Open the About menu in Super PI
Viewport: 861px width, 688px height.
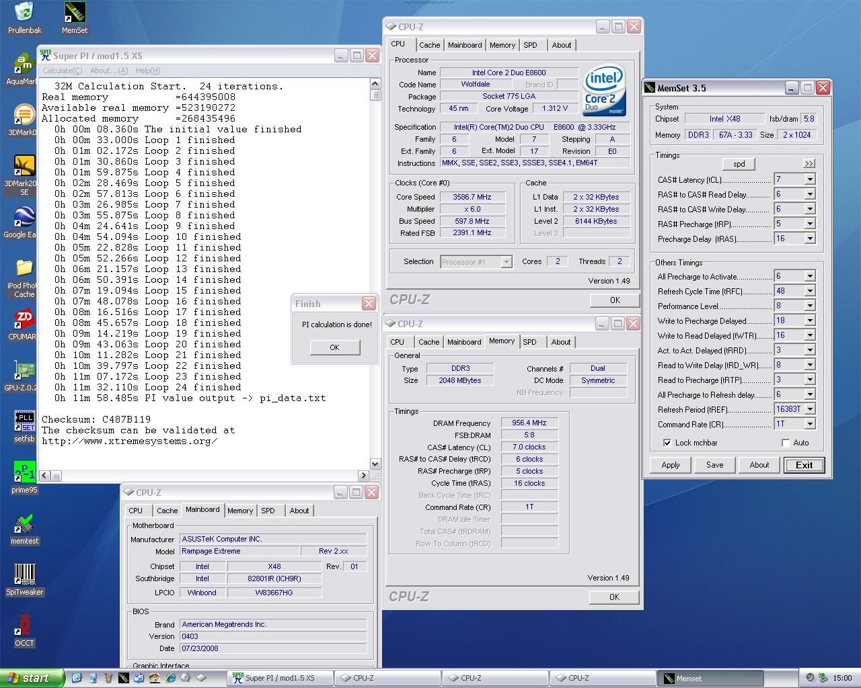point(108,71)
